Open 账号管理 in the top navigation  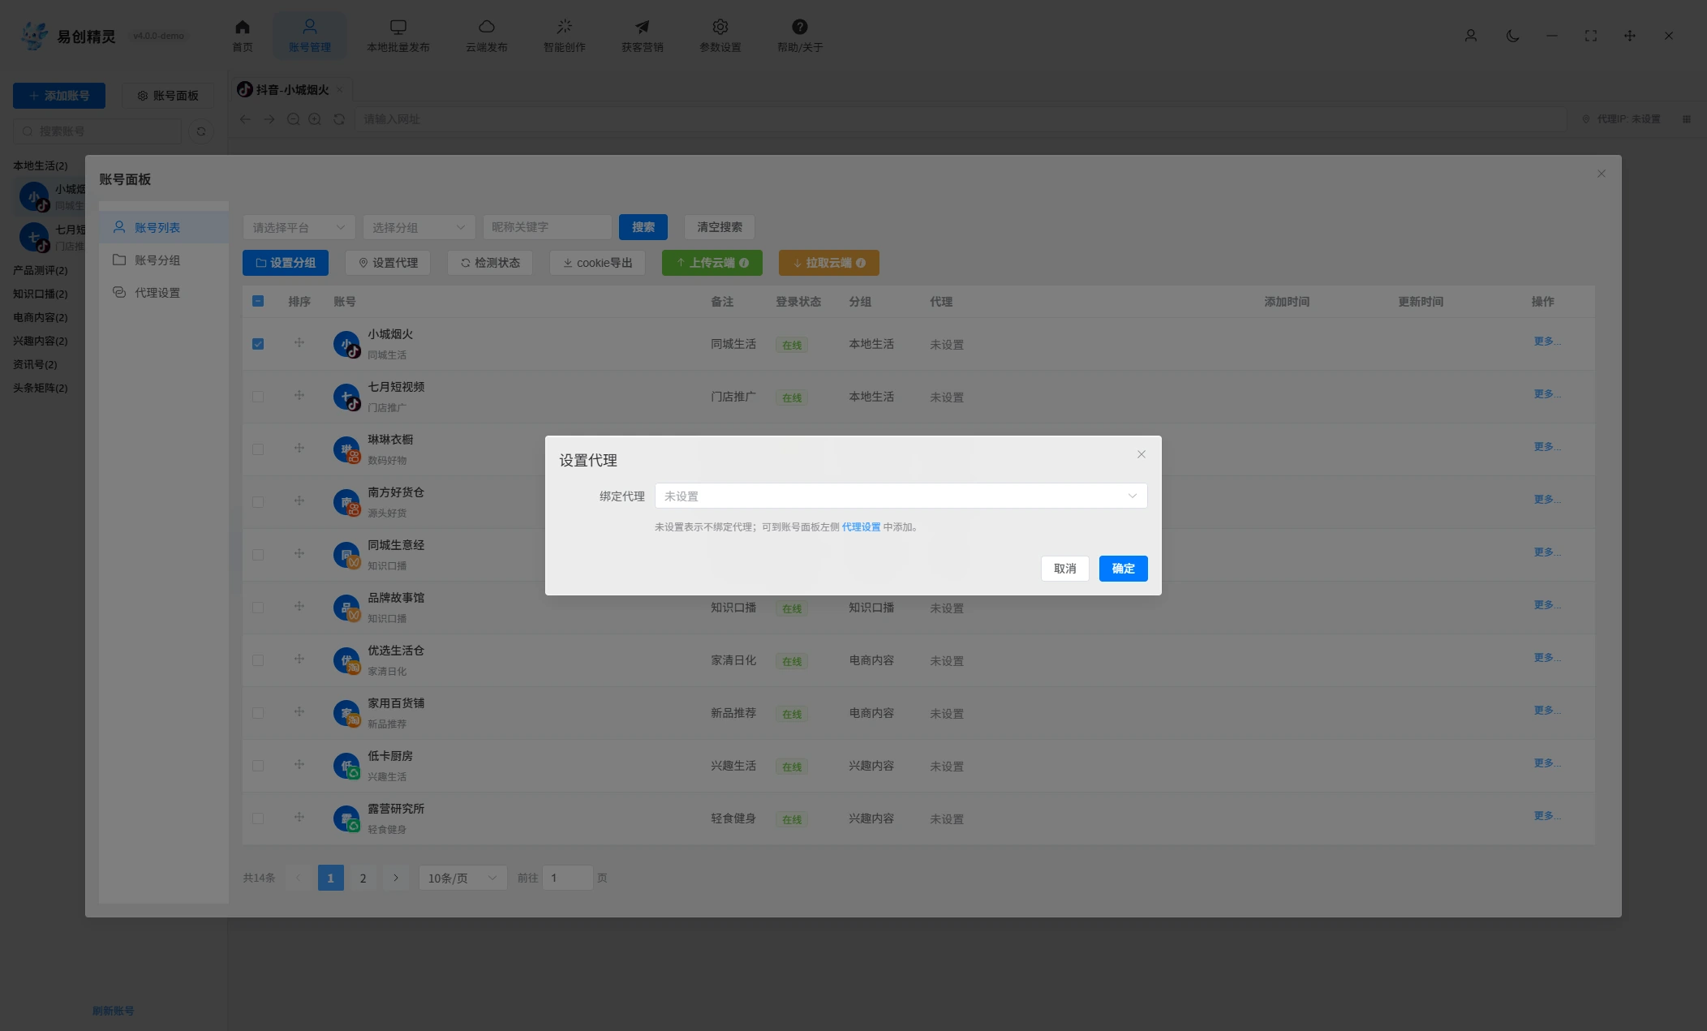coord(309,36)
